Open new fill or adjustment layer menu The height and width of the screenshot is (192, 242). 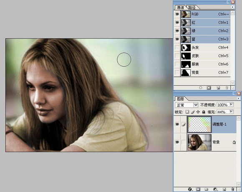(x=215, y=189)
